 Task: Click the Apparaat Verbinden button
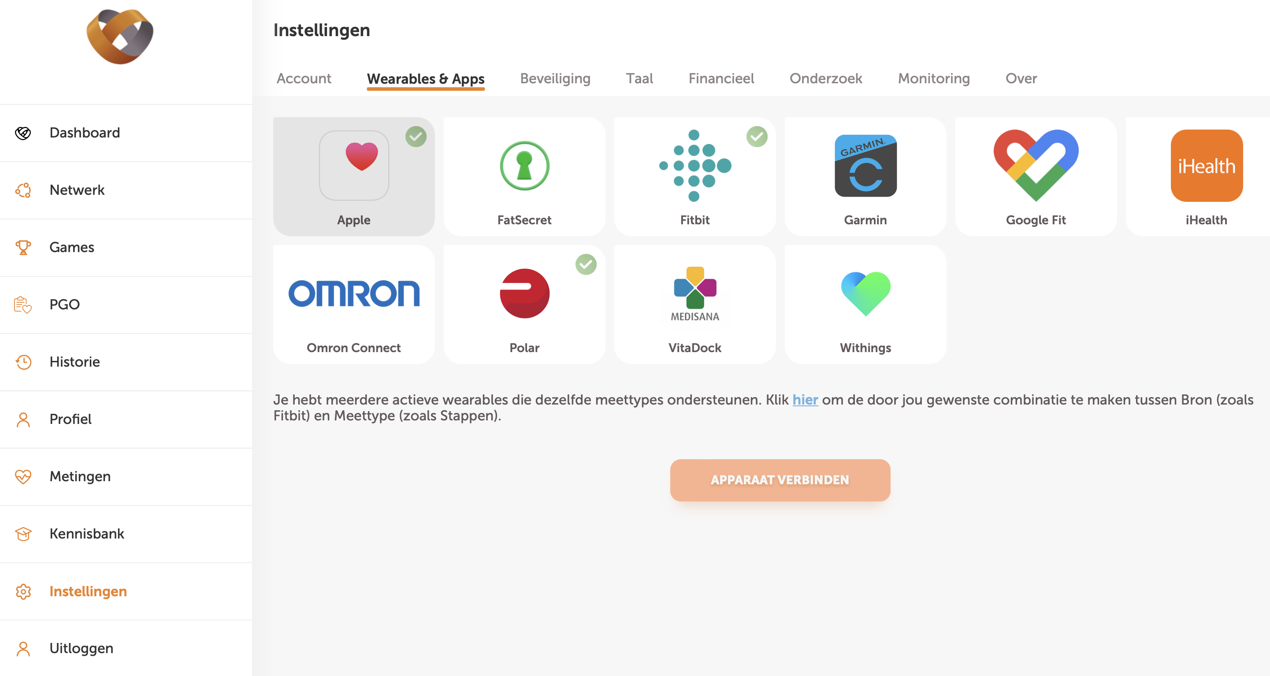pos(780,480)
